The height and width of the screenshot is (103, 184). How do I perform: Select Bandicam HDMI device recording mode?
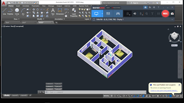pyautogui.click(x=108, y=13)
